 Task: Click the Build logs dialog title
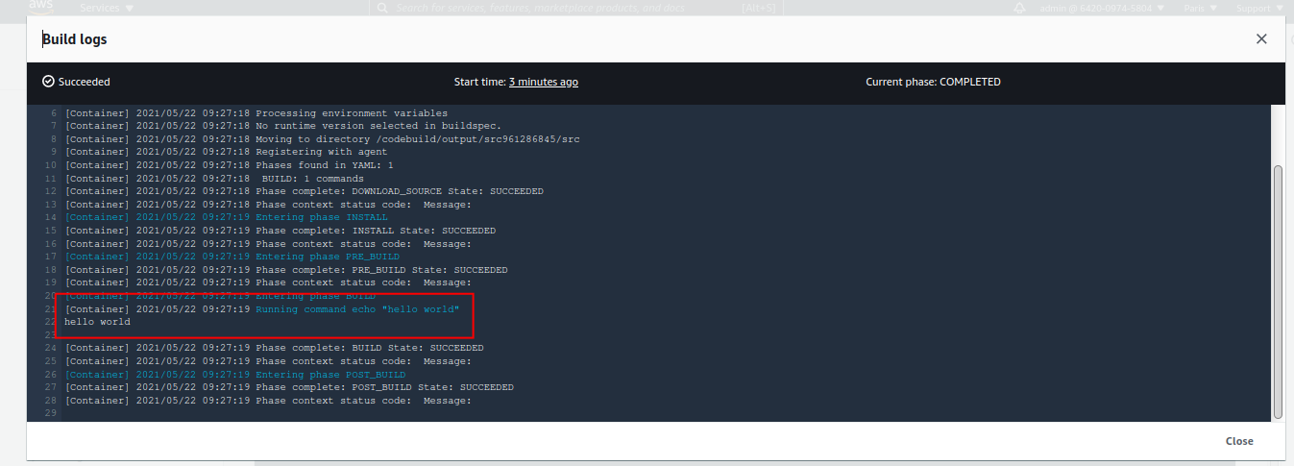75,39
